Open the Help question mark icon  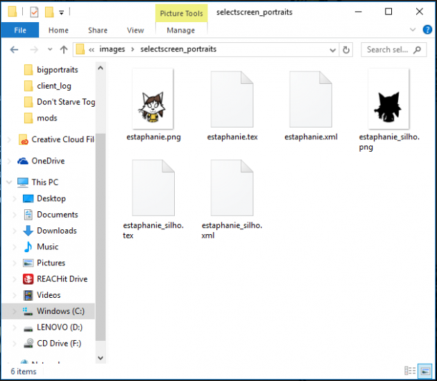(x=427, y=30)
